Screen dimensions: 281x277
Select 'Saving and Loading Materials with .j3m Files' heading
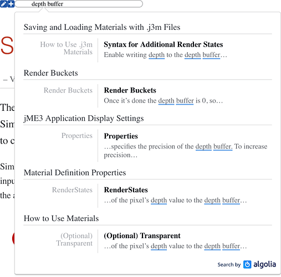[102, 27]
